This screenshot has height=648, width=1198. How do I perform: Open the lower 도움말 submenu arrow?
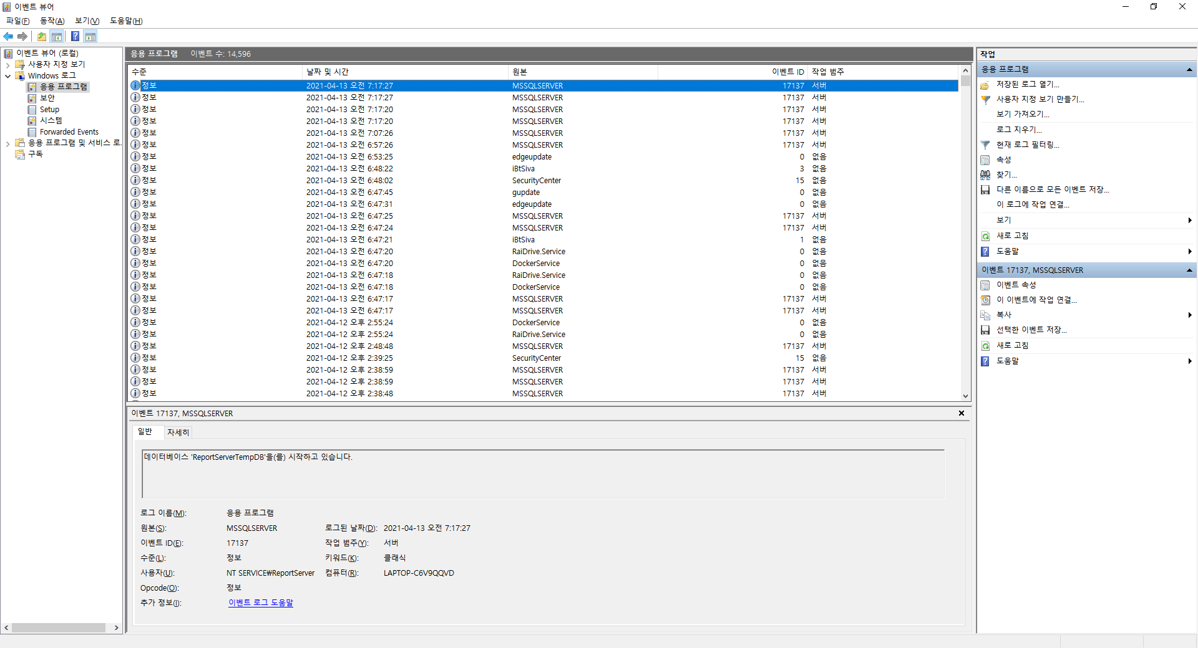(x=1190, y=361)
